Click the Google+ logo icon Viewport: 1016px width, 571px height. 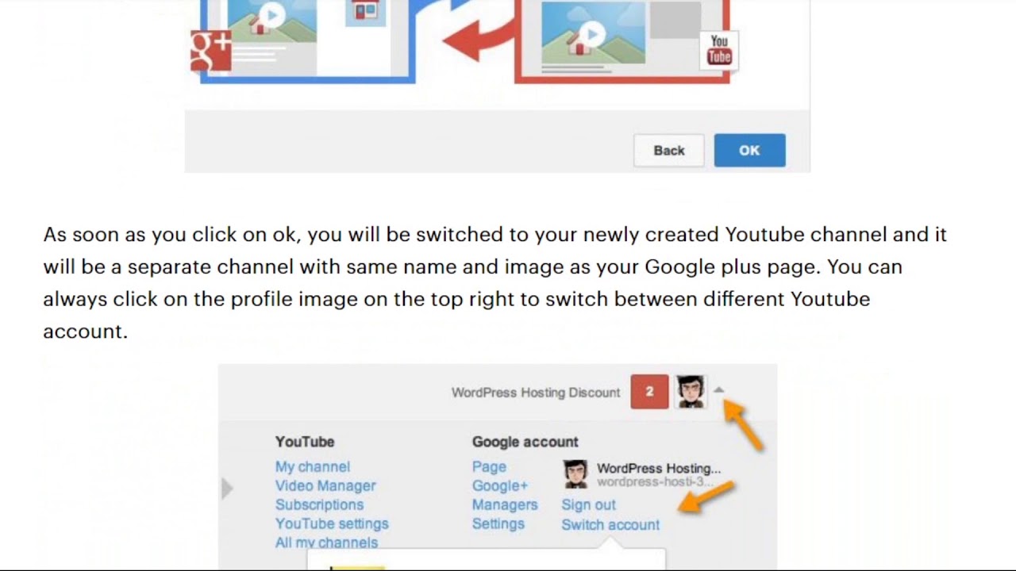[x=210, y=50]
